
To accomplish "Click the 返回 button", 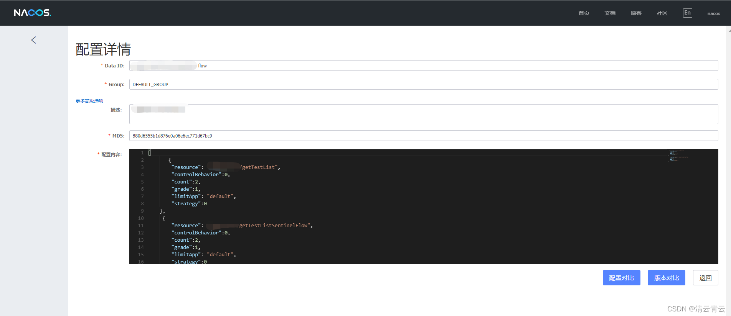I will pos(705,278).
